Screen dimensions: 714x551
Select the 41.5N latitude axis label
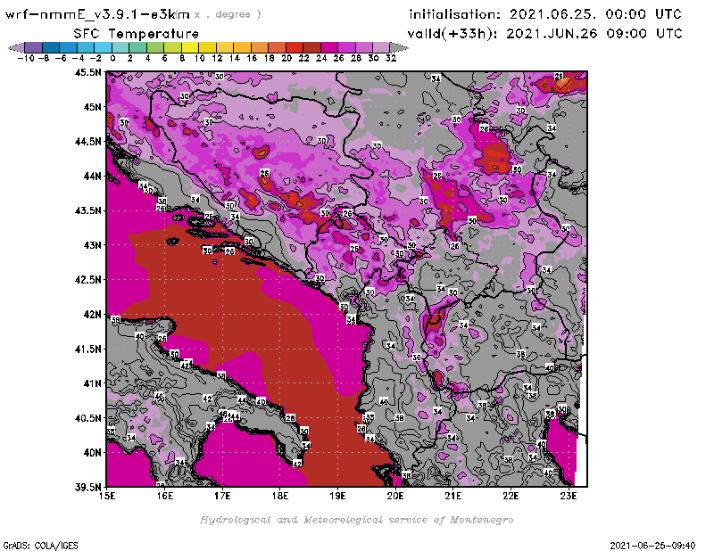tap(88, 349)
